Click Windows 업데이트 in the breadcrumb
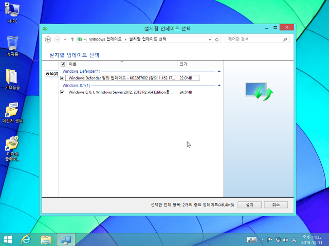Viewport: 329px width, 246px height. coord(105,39)
